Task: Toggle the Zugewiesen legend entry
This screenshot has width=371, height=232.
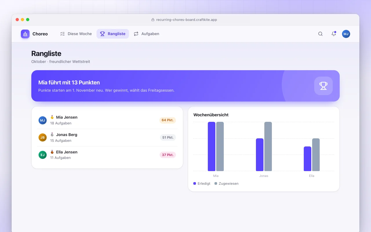Action: (226, 184)
